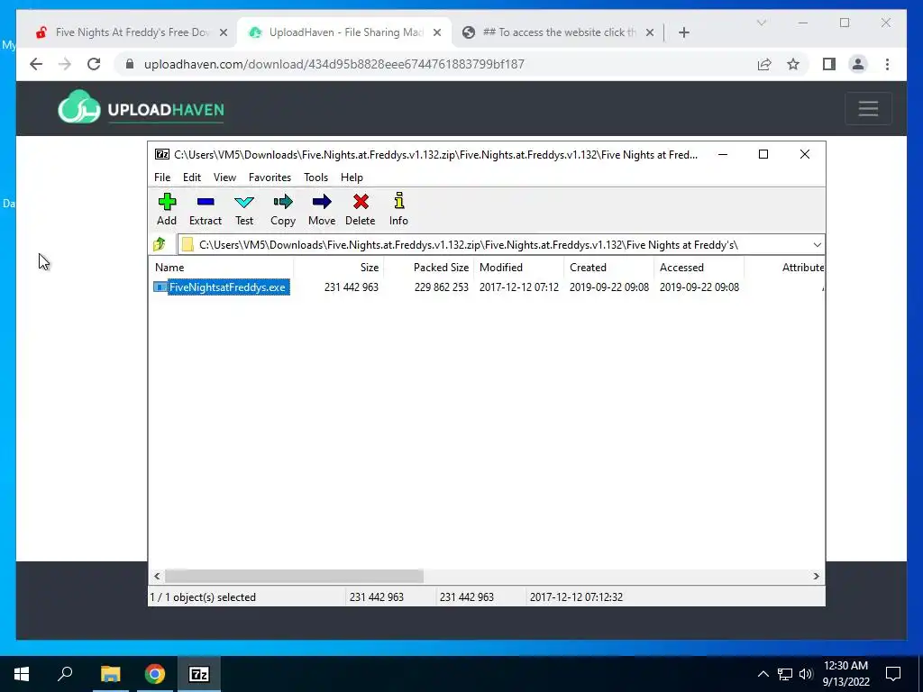923x692 pixels.
Task: Click the Chrome address bar URL
Action: tap(334, 64)
